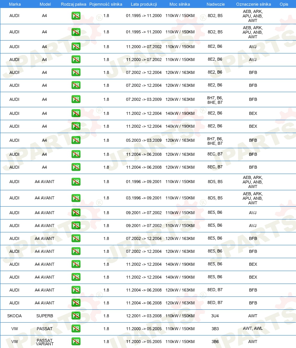
Task: Click the body code 3U4
Action: tap(215, 316)
